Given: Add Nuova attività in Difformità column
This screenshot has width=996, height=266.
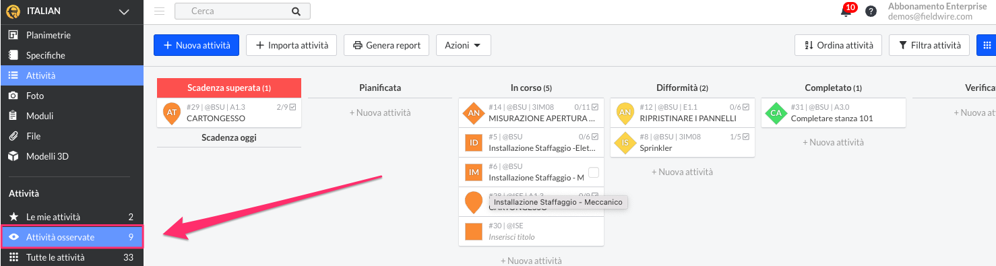Looking at the screenshot, I should tap(682, 172).
